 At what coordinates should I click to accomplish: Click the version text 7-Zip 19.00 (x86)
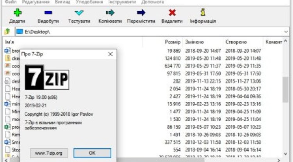(41, 97)
